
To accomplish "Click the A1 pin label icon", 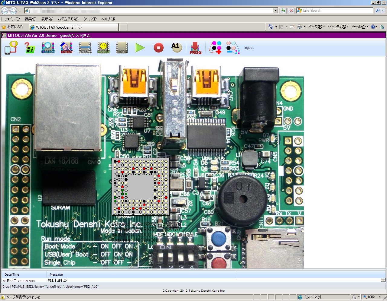I will [x=177, y=47].
